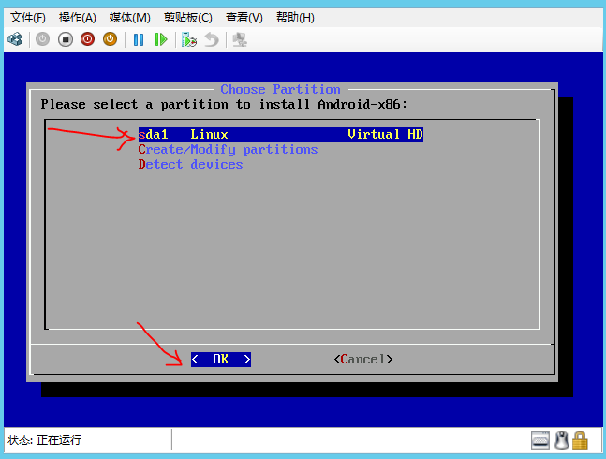
Task: Click the enhanced session toolbar icon
Action: [x=240, y=39]
